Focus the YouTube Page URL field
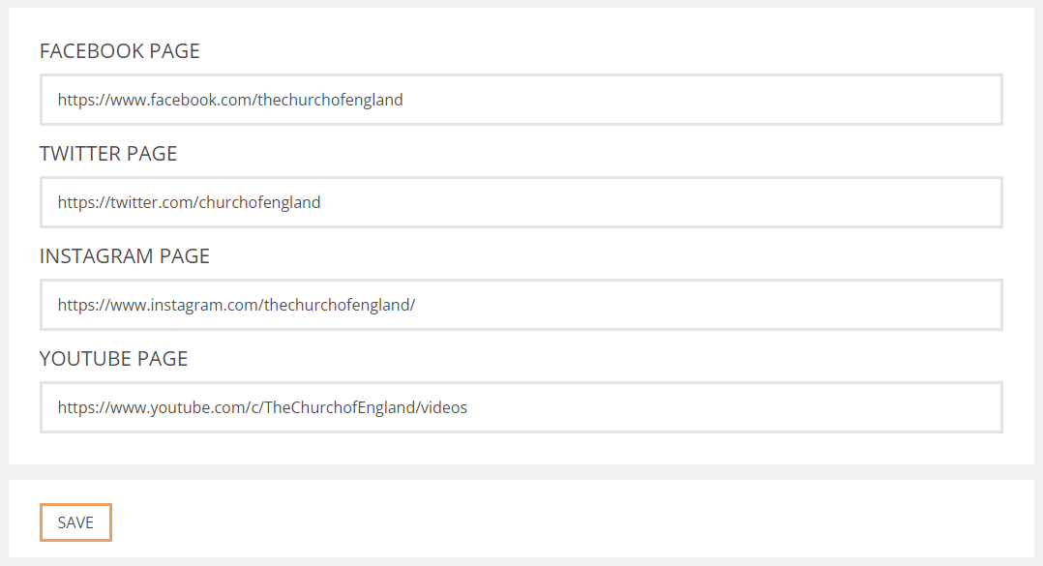 pyautogui.click(x=521, y=407)
